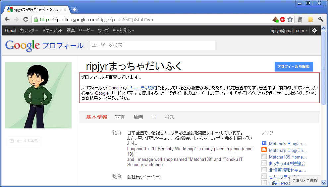Viewport: 328px width, 187px height.
Task: Switch to the +1 tab
Action: [x=154, y=117]
